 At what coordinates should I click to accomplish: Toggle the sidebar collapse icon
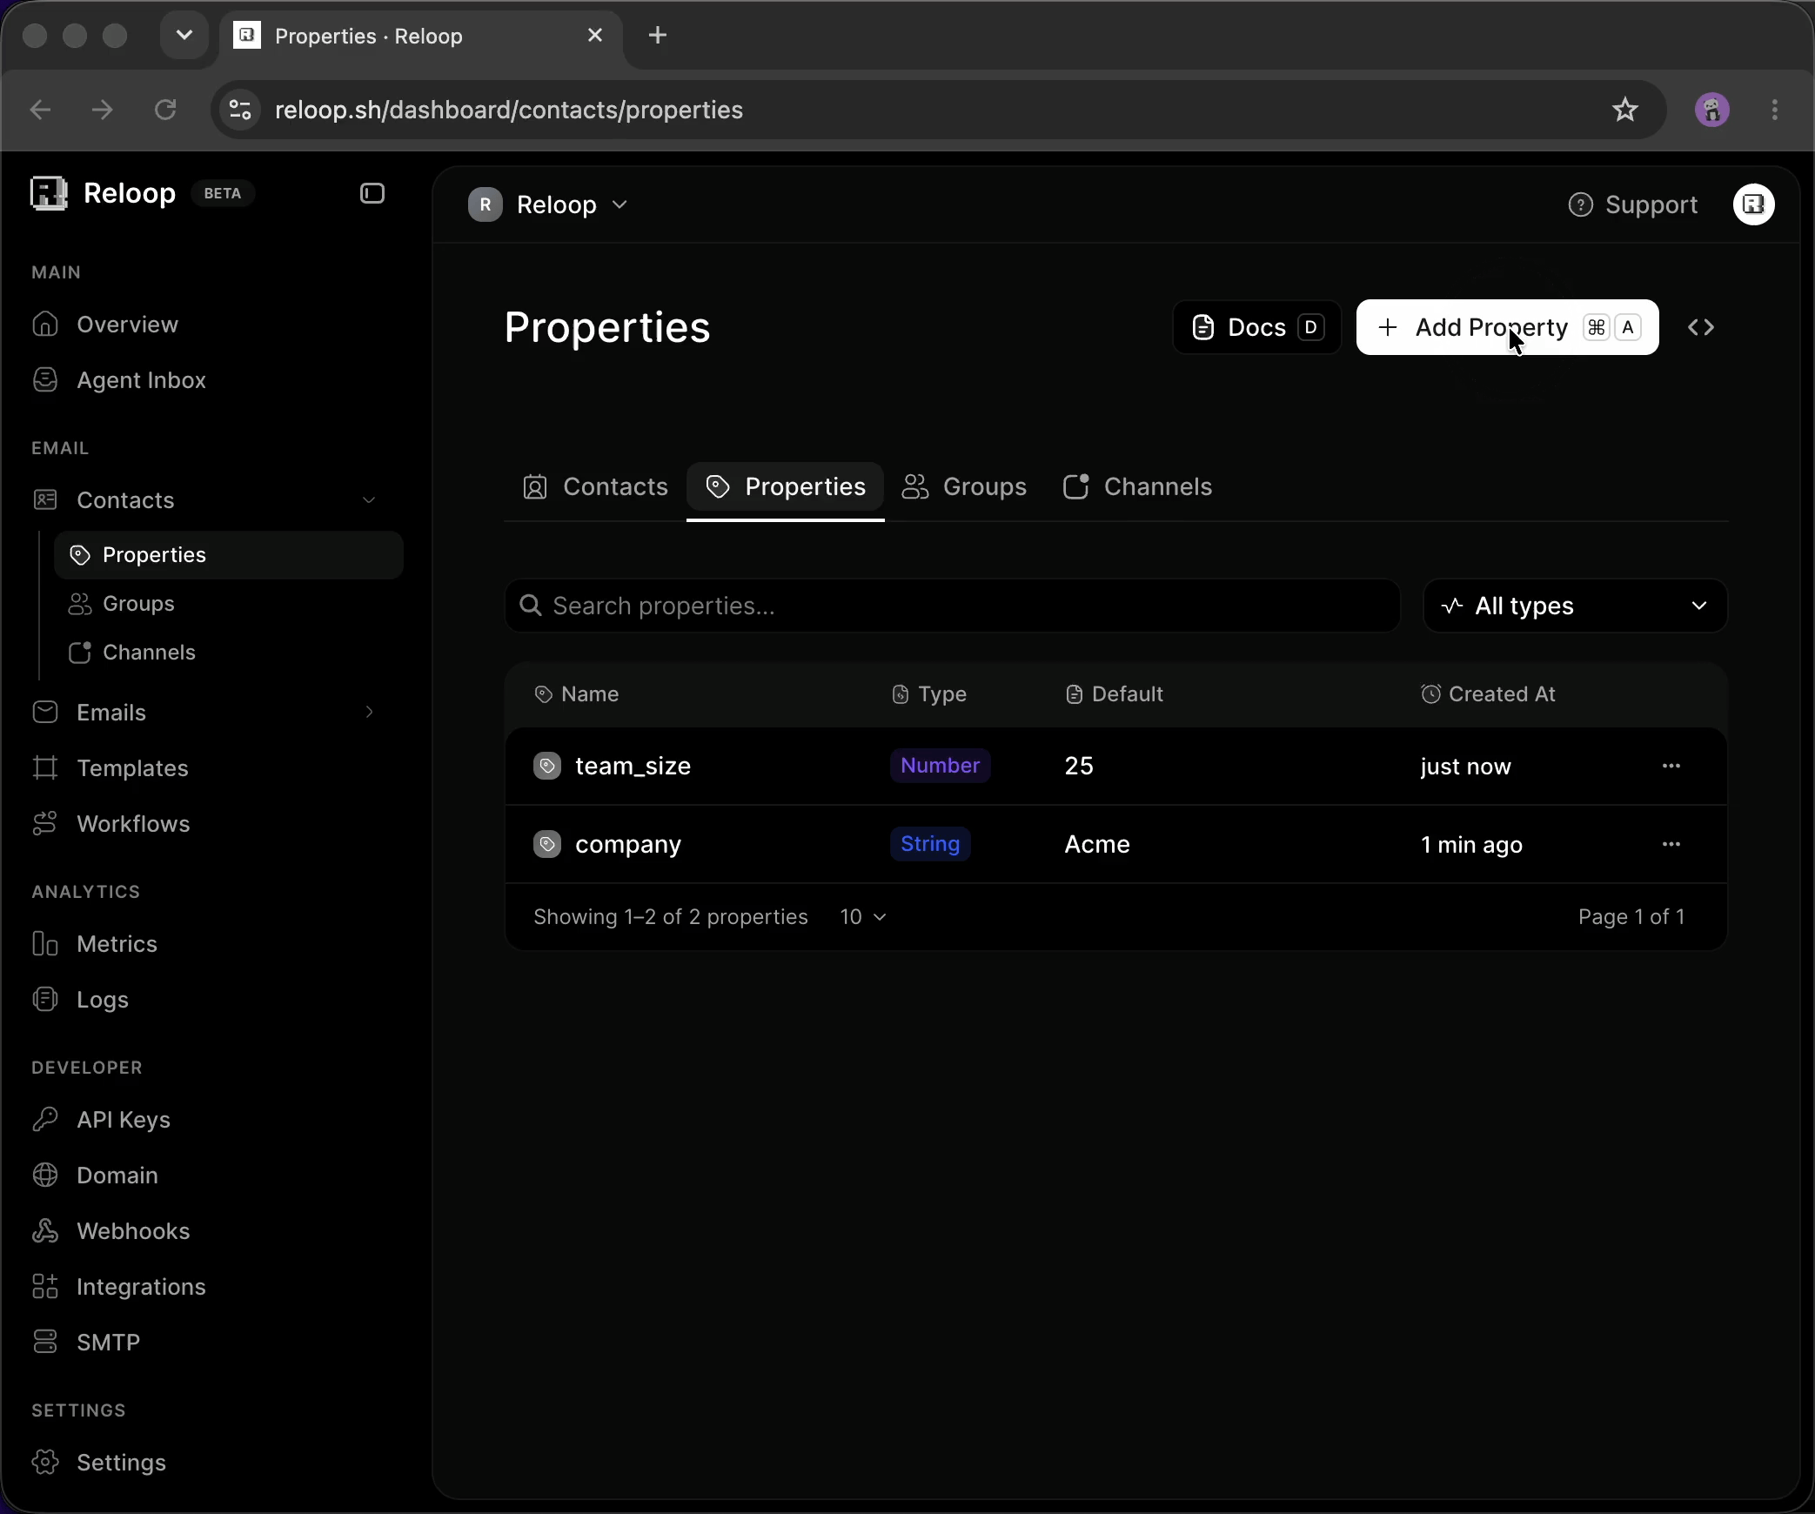coord(372,193)
